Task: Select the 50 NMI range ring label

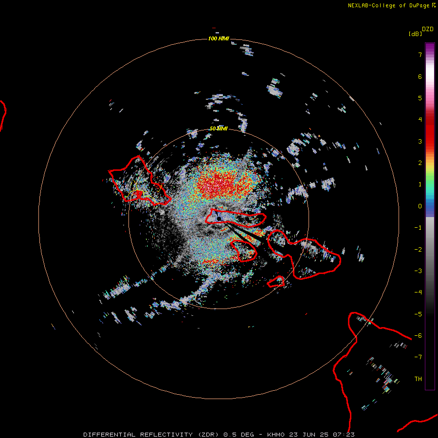Action: click(219, 128)
